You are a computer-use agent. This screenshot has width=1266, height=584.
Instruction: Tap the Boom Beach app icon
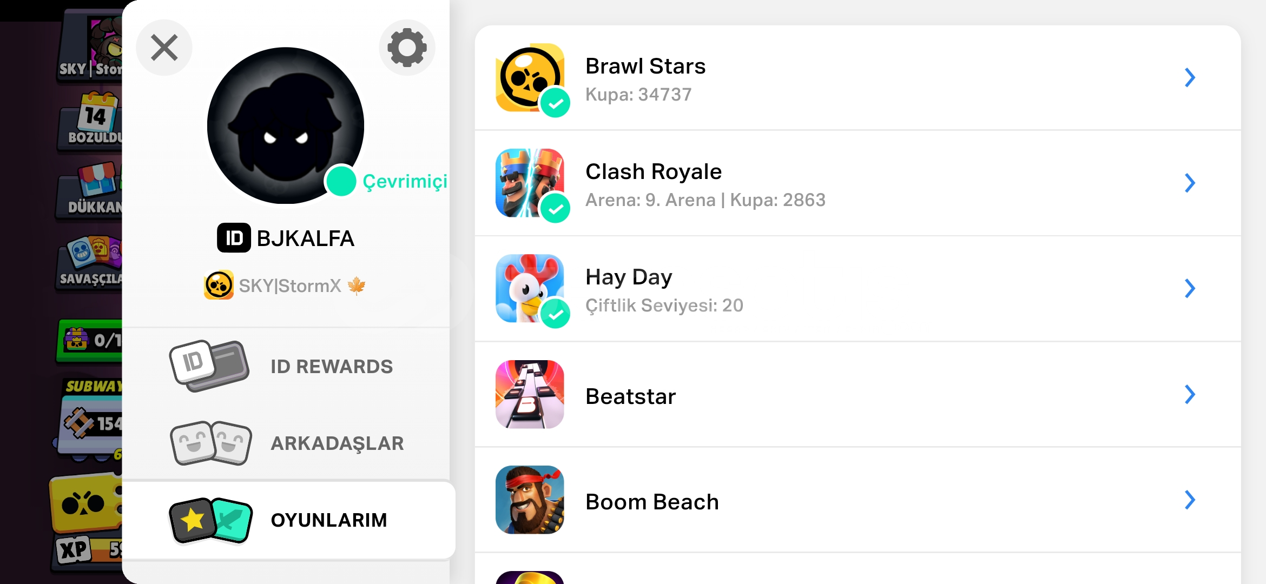coord(530,500)
